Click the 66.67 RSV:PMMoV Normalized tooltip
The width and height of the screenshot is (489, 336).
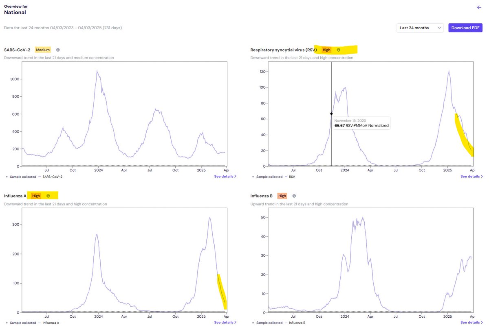click(x=361, y=123)
